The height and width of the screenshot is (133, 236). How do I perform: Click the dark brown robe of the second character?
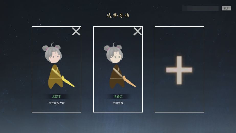117,77
